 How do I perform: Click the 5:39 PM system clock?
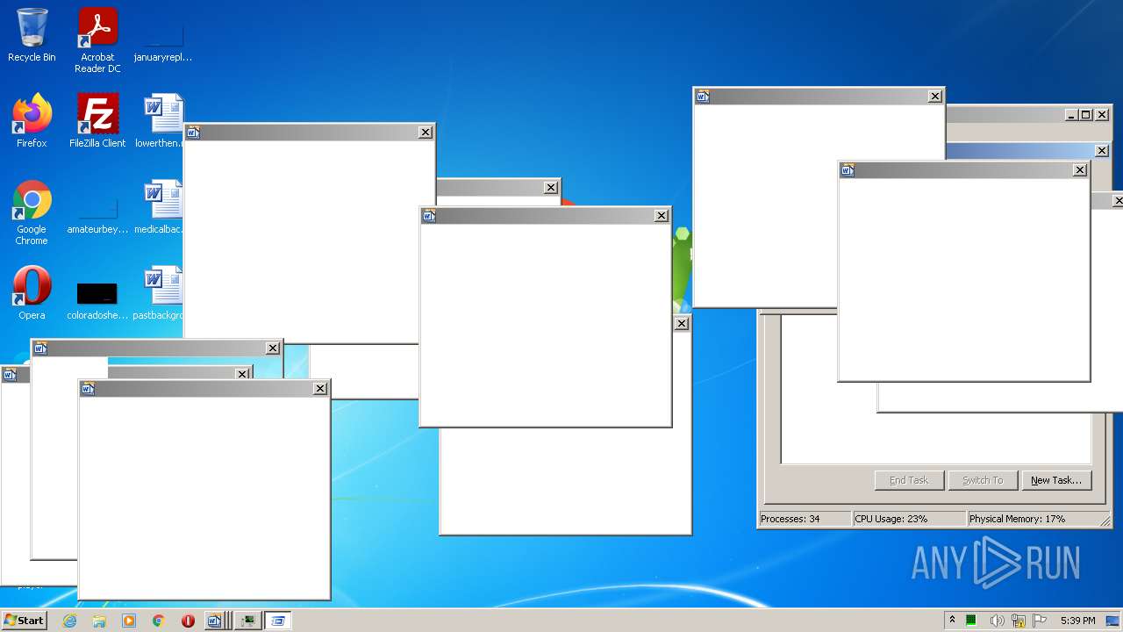pyautogui.click(x=1077, y=621)
